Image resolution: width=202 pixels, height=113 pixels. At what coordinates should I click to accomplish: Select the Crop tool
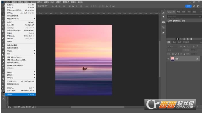point(3,27)
